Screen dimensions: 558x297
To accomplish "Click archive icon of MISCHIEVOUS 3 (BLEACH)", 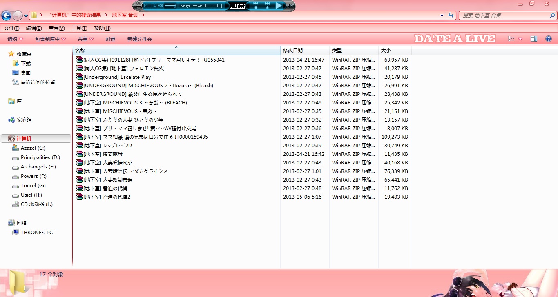I will [x=79, y=103].
